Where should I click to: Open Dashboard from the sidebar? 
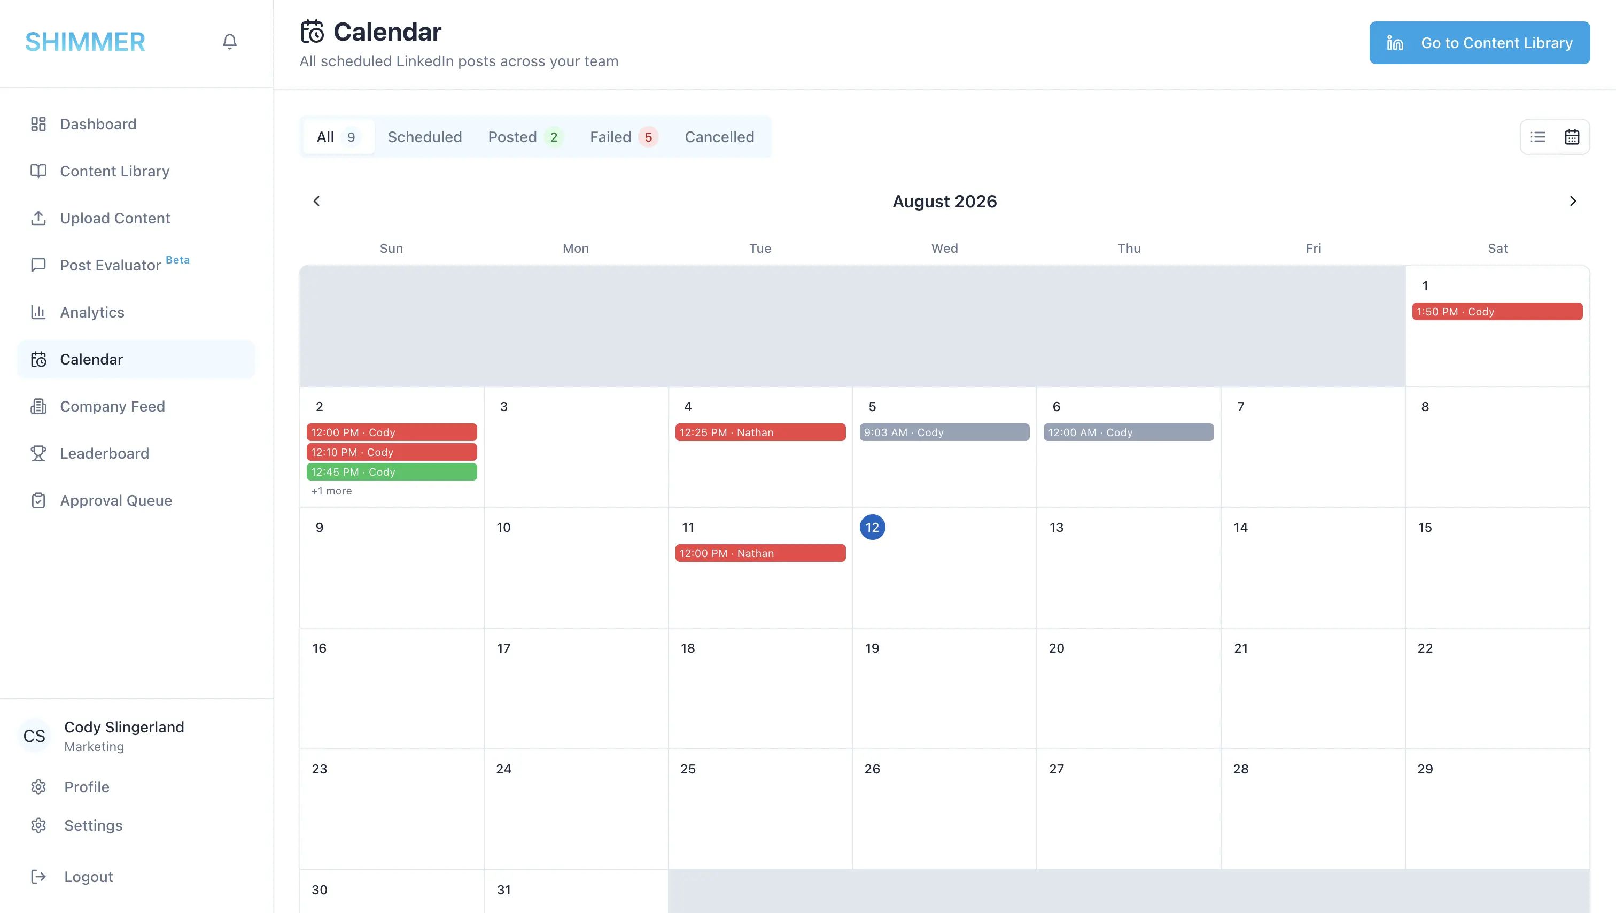[x=136, y=124]
